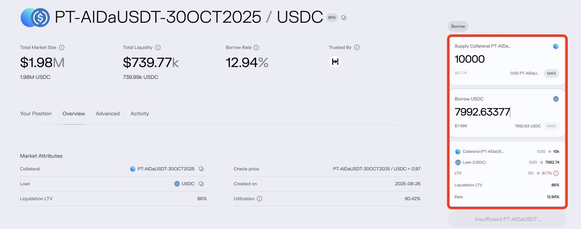Click the PT-AIDaUSDT/USDC token pair logo
This screenshot has height=229, width=581.
[34, 17]
